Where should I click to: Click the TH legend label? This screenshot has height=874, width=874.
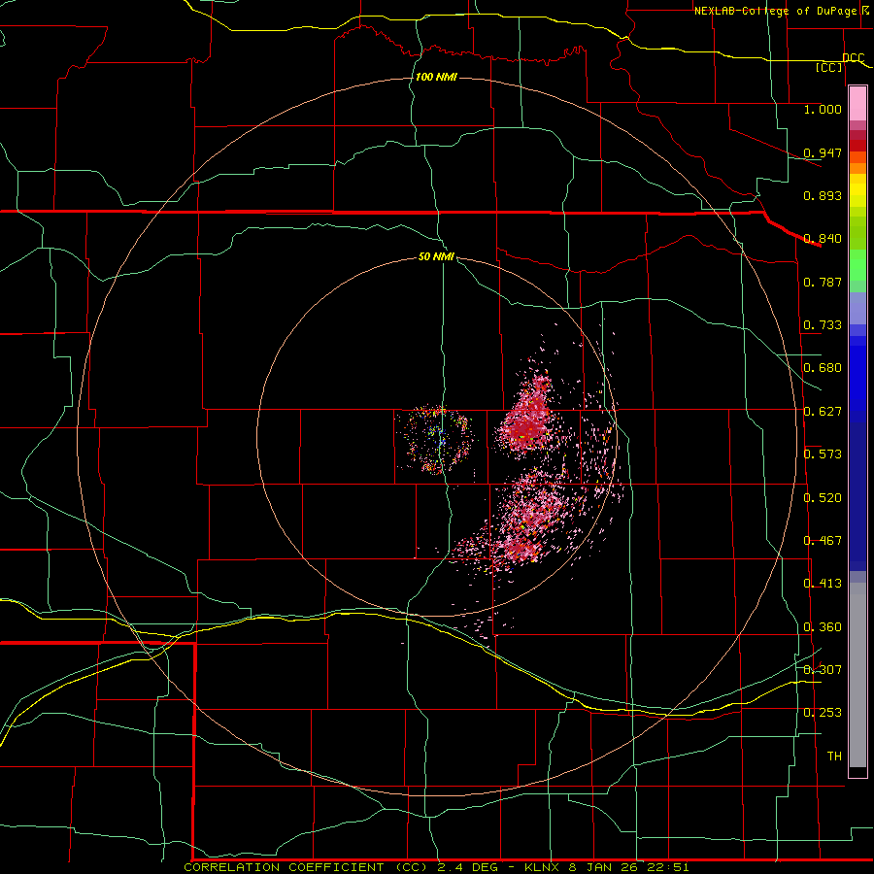pos(834,756)
